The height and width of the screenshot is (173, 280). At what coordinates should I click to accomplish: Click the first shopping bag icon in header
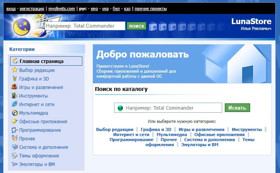click(x=153, y=26)
